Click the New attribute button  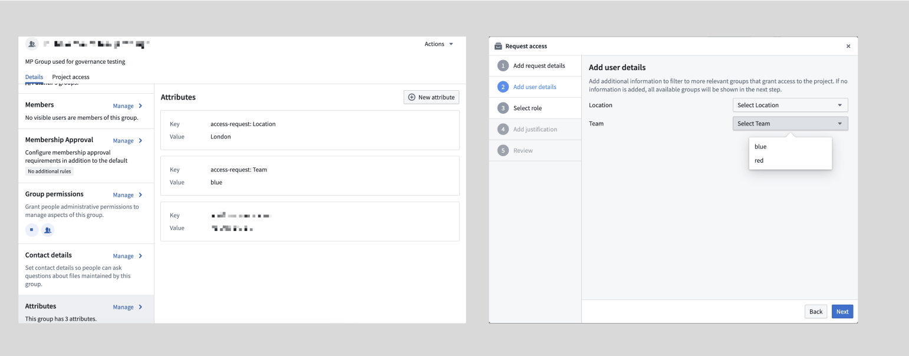431,97
